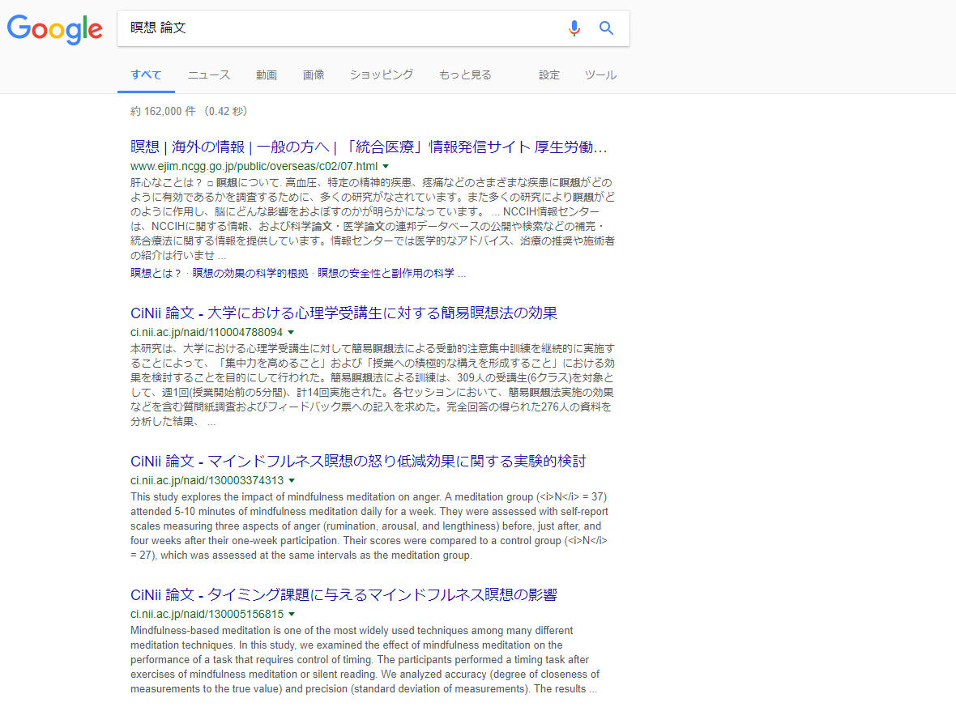Click snippet starting 本研究は、大学における
The height and width of the screenshot is (711, 956).
coord(373,385)
